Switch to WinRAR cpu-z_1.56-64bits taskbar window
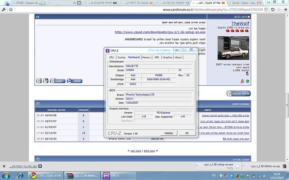This screenshot has width=289, height=180. click(x=82, y=176)
